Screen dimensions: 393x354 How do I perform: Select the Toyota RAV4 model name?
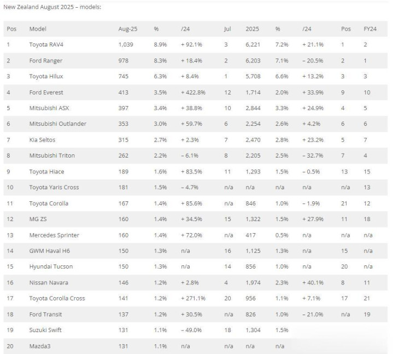click(x=46, y=45)
